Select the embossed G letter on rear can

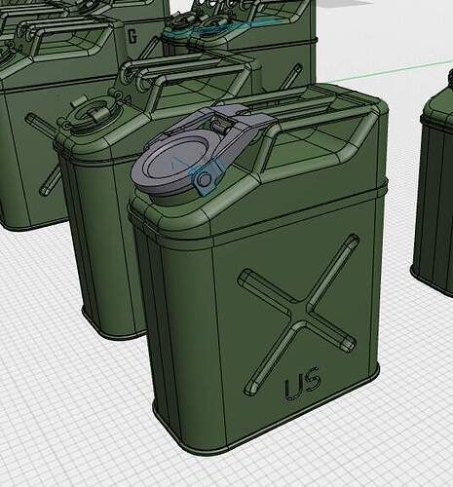point(132,36)
